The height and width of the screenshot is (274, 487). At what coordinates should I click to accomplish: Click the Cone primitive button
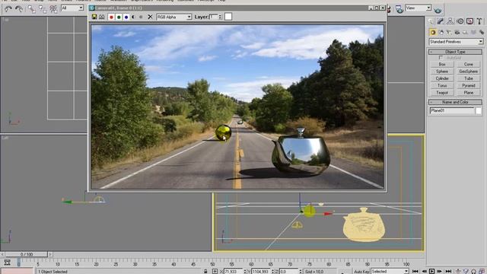[469, 64]
